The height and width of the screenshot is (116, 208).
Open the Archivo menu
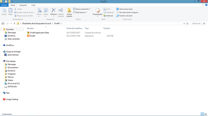[x=4, y=5]
